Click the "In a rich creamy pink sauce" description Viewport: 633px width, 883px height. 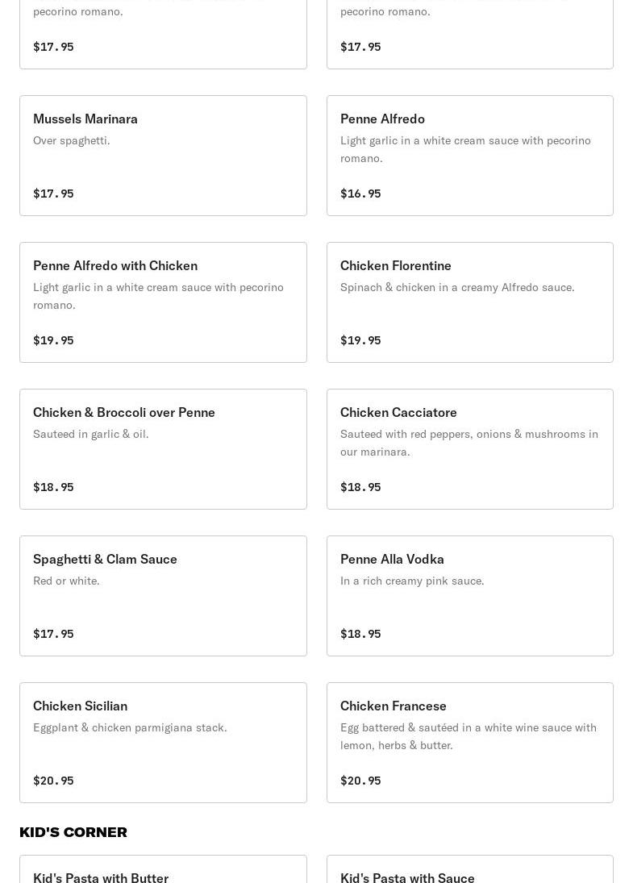click(412, 581)
